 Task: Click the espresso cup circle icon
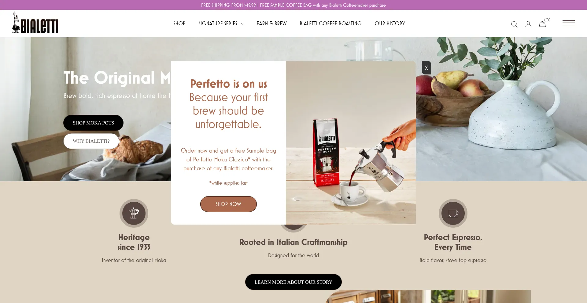[453, 213]
